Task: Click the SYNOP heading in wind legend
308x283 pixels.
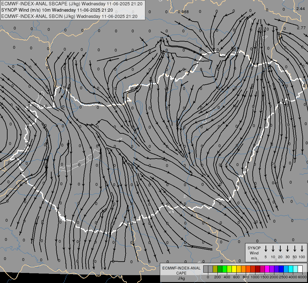Action: (254, 248)
